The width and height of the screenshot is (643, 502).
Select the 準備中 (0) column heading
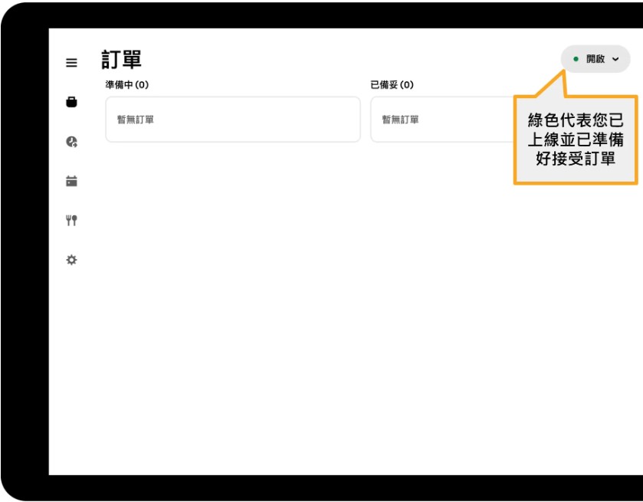pos(127,85)
